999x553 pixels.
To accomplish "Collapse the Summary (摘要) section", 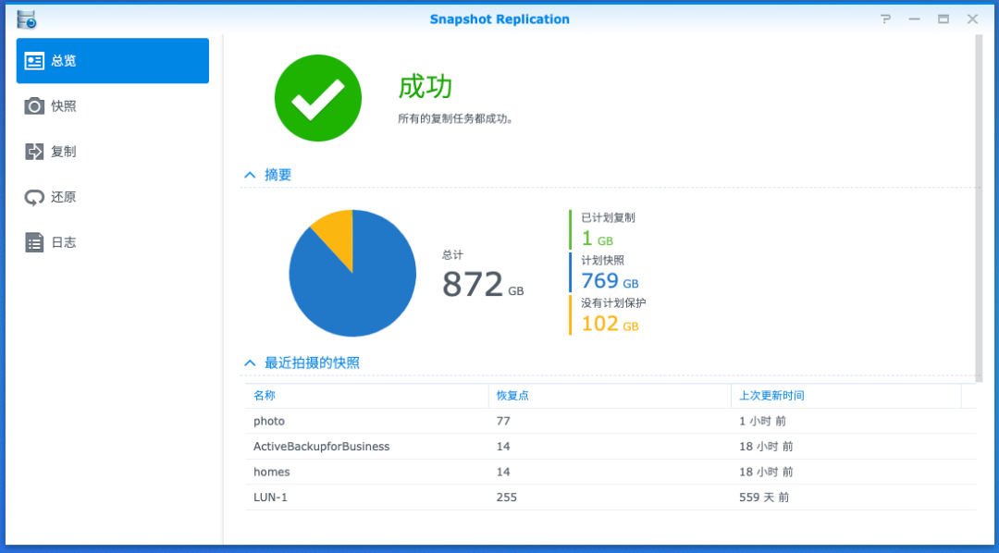I will (x=250, y=175).
